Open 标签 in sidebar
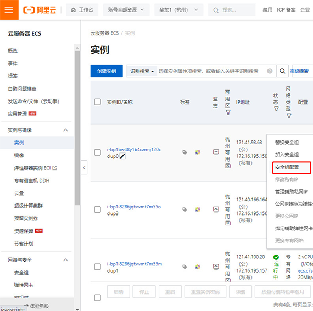313x311 pixels. (13, 76)
